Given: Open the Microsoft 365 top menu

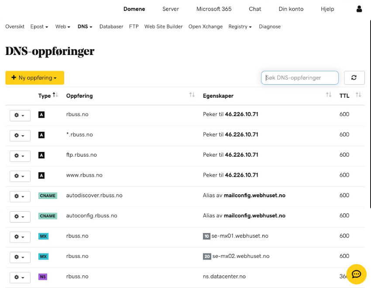Looking at the screenshot, I should click(214, 9).
